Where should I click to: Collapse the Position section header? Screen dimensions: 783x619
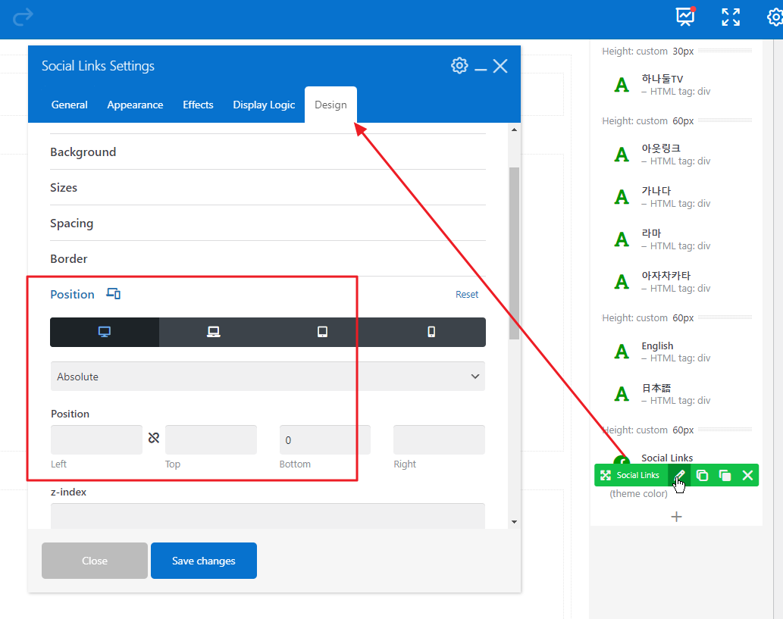pyautogui.click(x=73, y=295)
